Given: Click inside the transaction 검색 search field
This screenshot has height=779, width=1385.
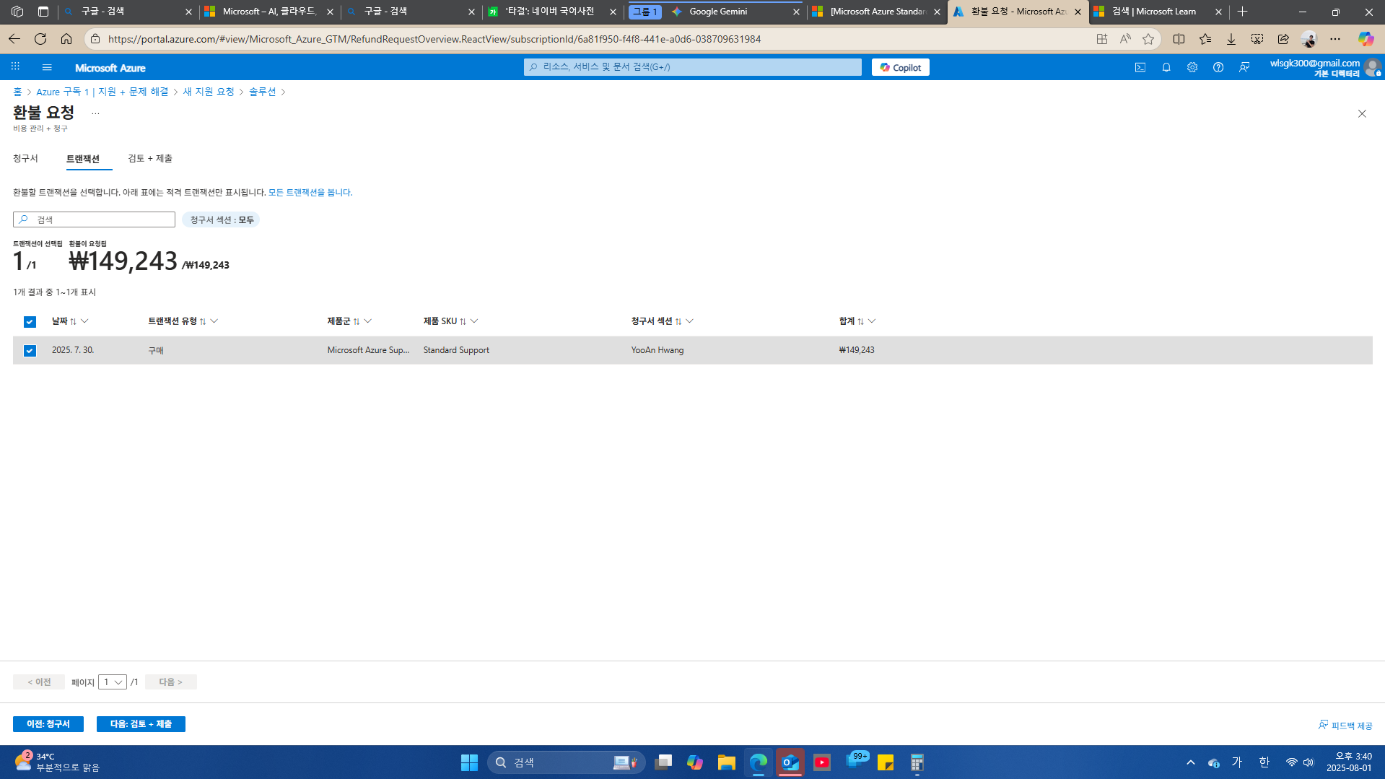Looking at the screenshot, I should [94, 219].
